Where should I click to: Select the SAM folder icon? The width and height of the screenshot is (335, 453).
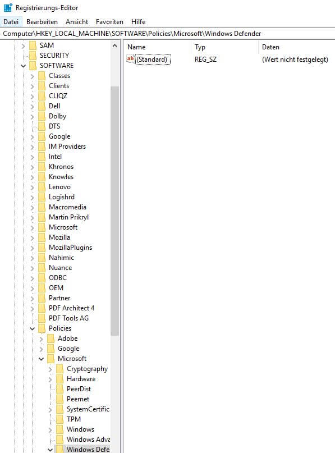pyautogui.click(x=33, y=45)
